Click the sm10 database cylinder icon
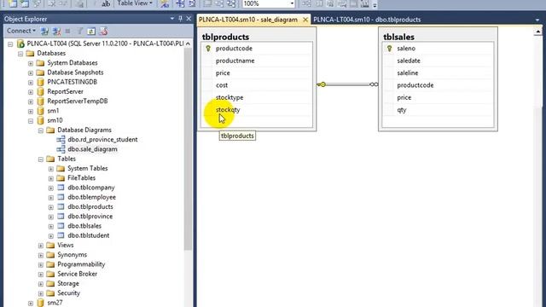 [40, 120]
